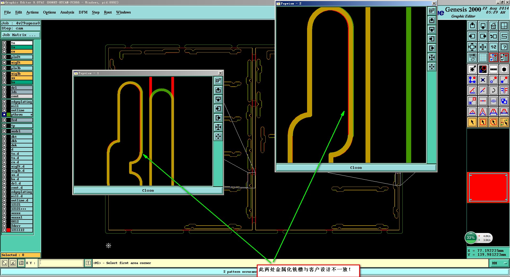Image resolution: width=510 pixels, height=277 pixels.
Task: Click the mirror F icon
Action: [x=504, y=90]
